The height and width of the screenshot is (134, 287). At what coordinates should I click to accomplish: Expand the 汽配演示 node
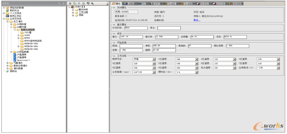pos(7,63)
